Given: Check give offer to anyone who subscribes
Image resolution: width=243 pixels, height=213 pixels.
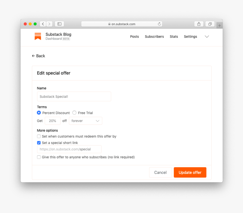Looking at the screenshot, I should [39, 157].
